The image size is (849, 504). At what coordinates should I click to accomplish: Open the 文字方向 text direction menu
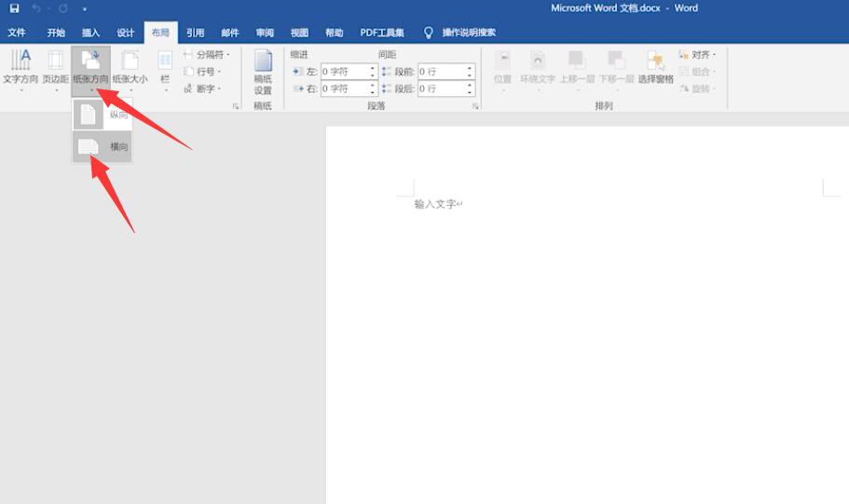point(21,70)
